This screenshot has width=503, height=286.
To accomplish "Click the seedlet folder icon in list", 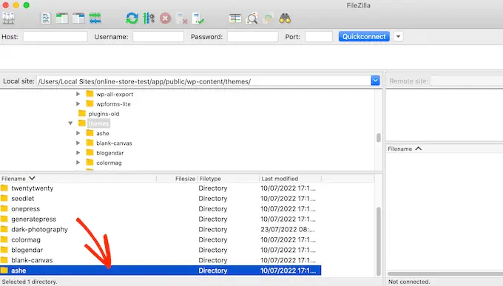I will [4, 199].
